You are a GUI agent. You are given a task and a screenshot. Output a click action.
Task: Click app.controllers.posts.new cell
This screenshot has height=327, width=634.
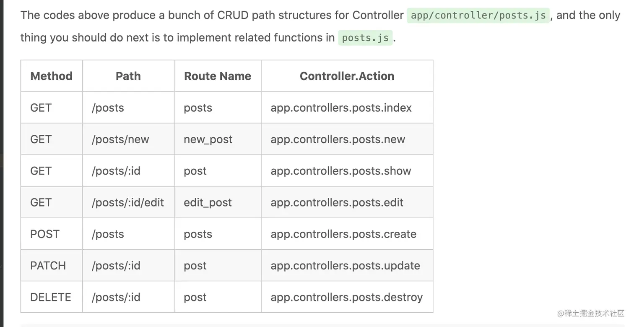[x=338, y=139]
